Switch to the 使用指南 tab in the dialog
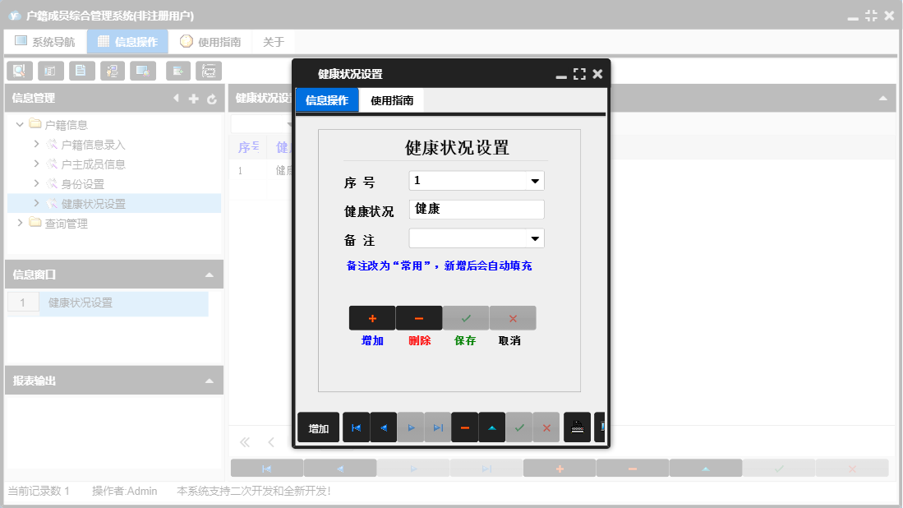The width and height of the screenshot is (903, 508). [390, 99]
